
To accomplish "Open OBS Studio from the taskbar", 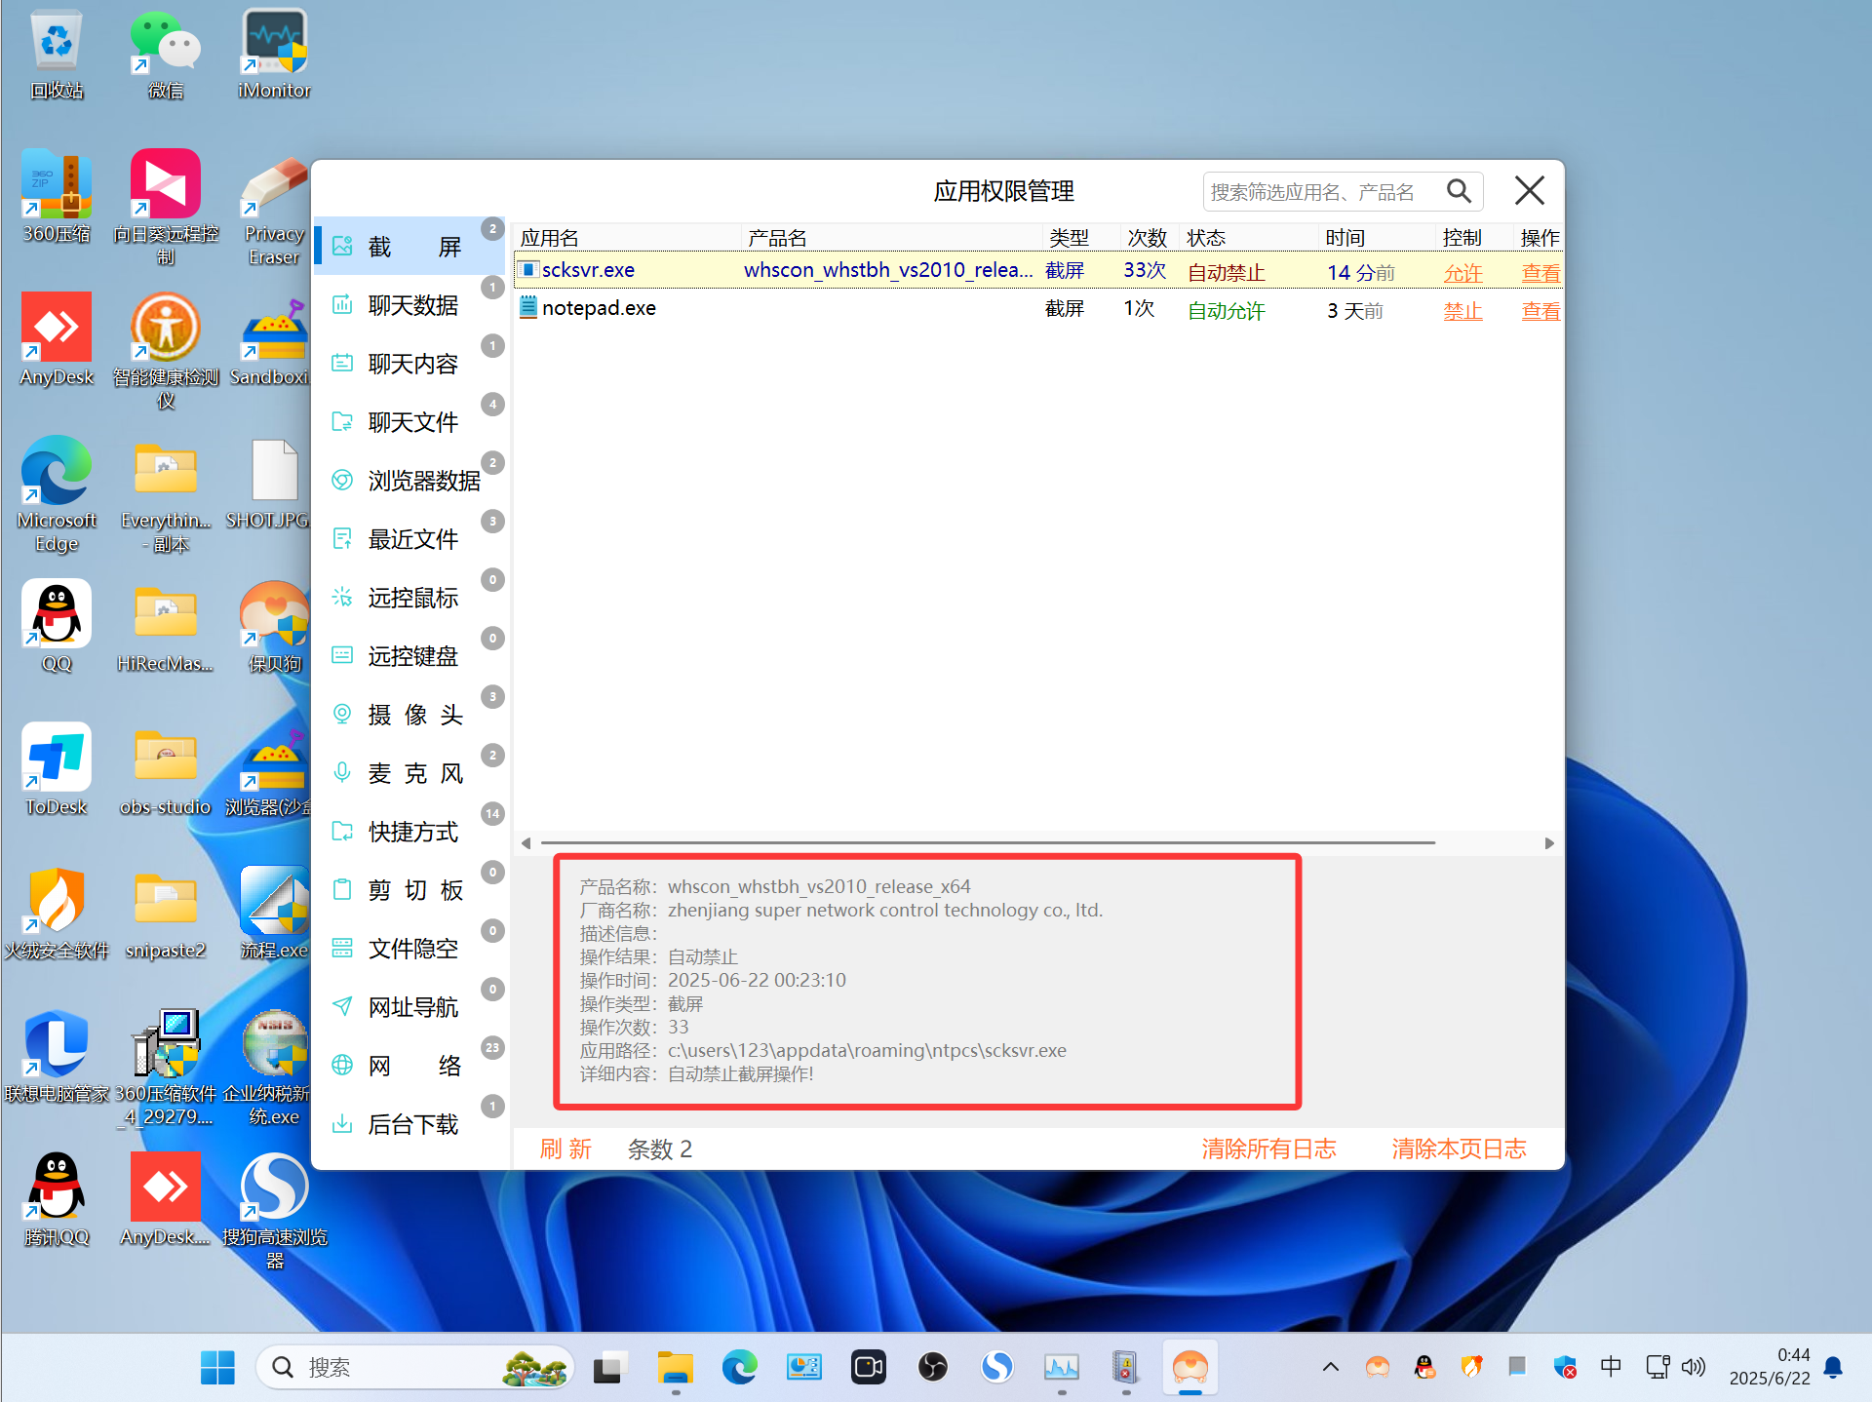I will (932, 1367).
